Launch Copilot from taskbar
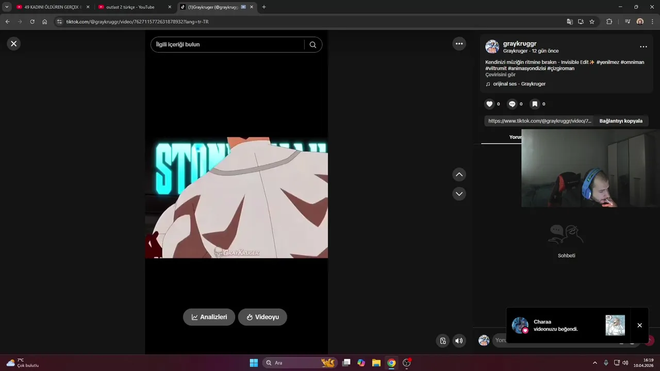This screenshot has height=371, width=660. click(361, 363)
